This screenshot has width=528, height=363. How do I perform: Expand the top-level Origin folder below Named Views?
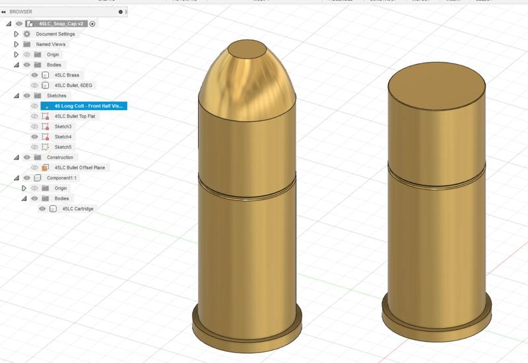click(x=16, y=55)
